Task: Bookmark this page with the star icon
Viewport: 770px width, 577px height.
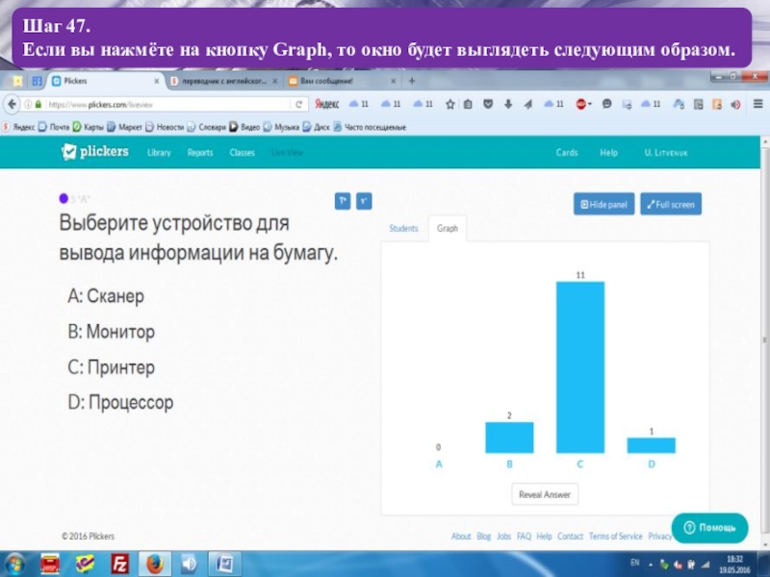Action: (x=449, y=104)
